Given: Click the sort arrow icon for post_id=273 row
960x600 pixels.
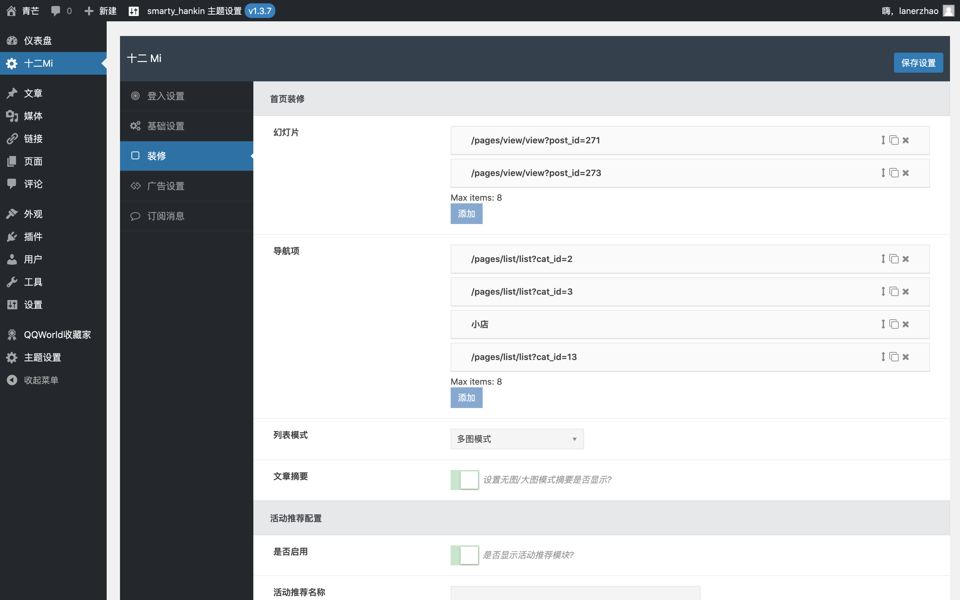Looking at the screenshot, I should 883,173.
